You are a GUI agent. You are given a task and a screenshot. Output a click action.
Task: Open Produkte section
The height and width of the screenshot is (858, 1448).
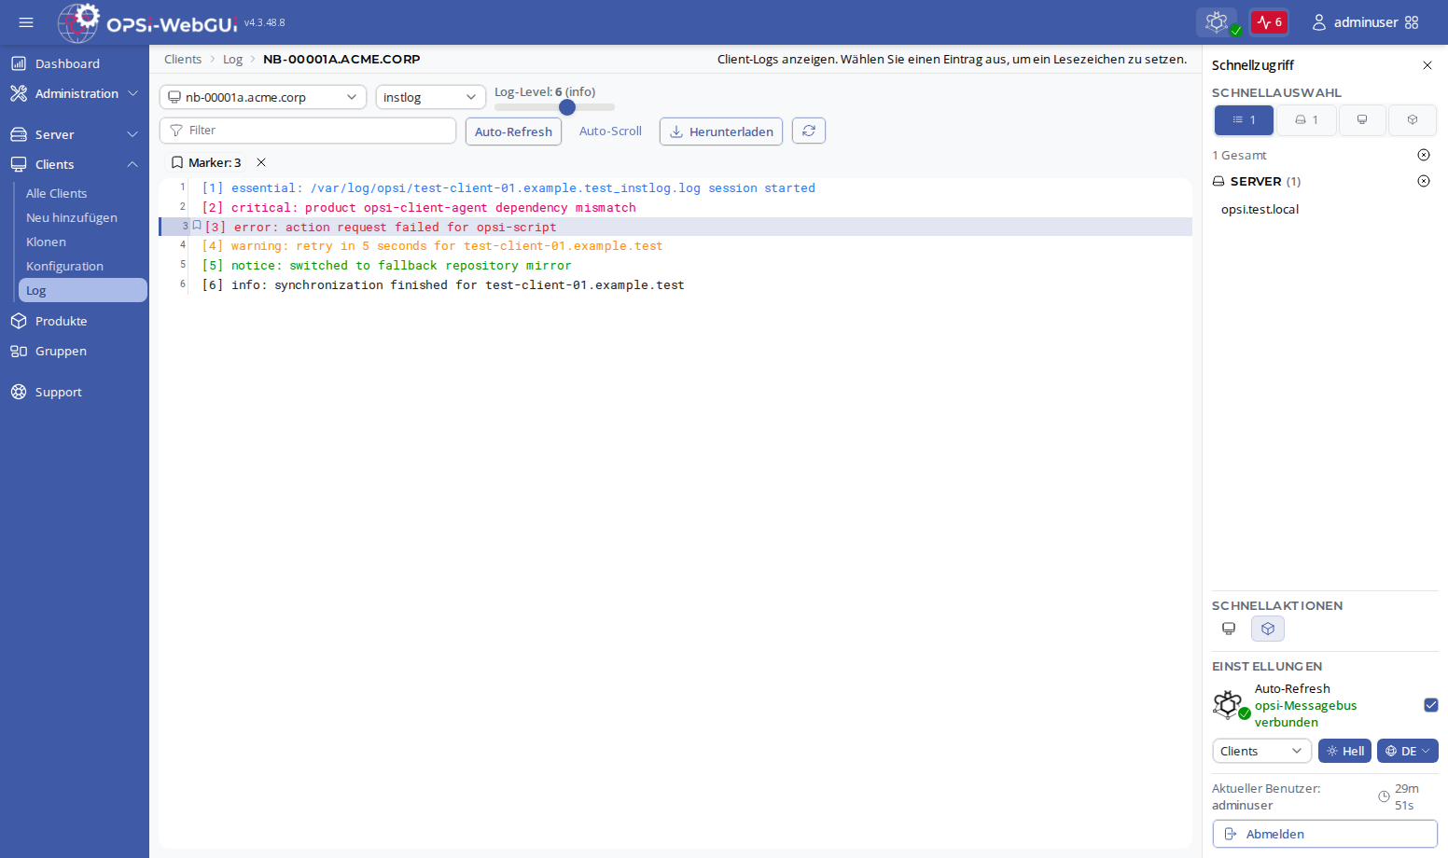tap(75, 321)
